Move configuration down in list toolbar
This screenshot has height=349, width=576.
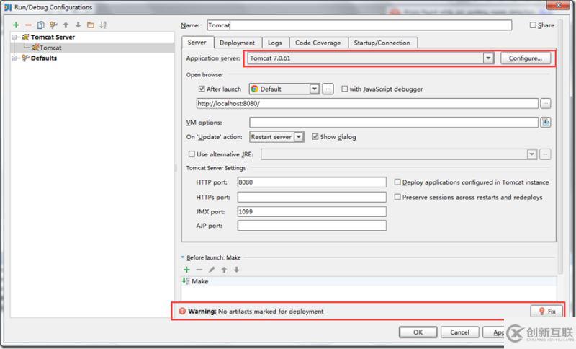[78, 25]
